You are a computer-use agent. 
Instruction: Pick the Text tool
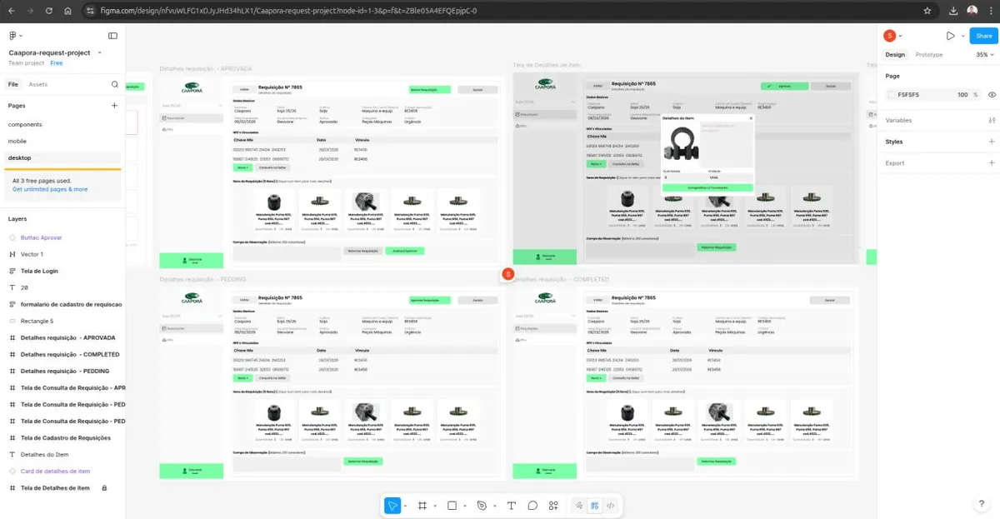point(511,506)
